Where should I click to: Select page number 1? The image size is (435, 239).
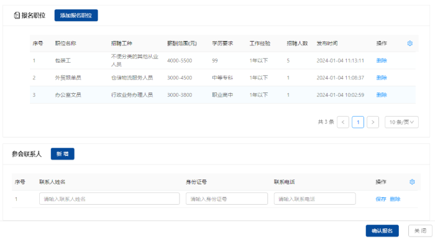[x=358, y=122]
